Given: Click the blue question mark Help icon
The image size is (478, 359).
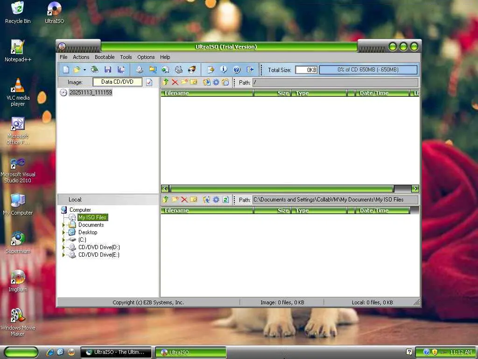Looking at the screenshot, I should [237, 70].
